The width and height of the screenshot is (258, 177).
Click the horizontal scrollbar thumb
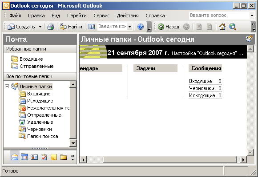[x=170, y=160]
